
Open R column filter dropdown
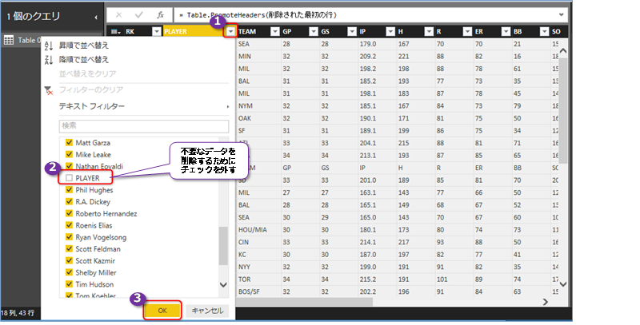coord(467,31)
